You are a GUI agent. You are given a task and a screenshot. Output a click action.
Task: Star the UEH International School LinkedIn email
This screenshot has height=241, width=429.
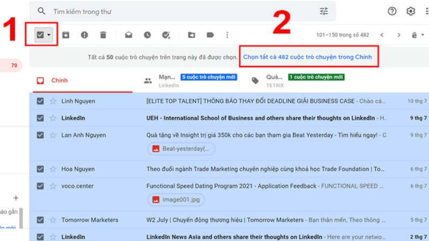(x=53, y=118)
